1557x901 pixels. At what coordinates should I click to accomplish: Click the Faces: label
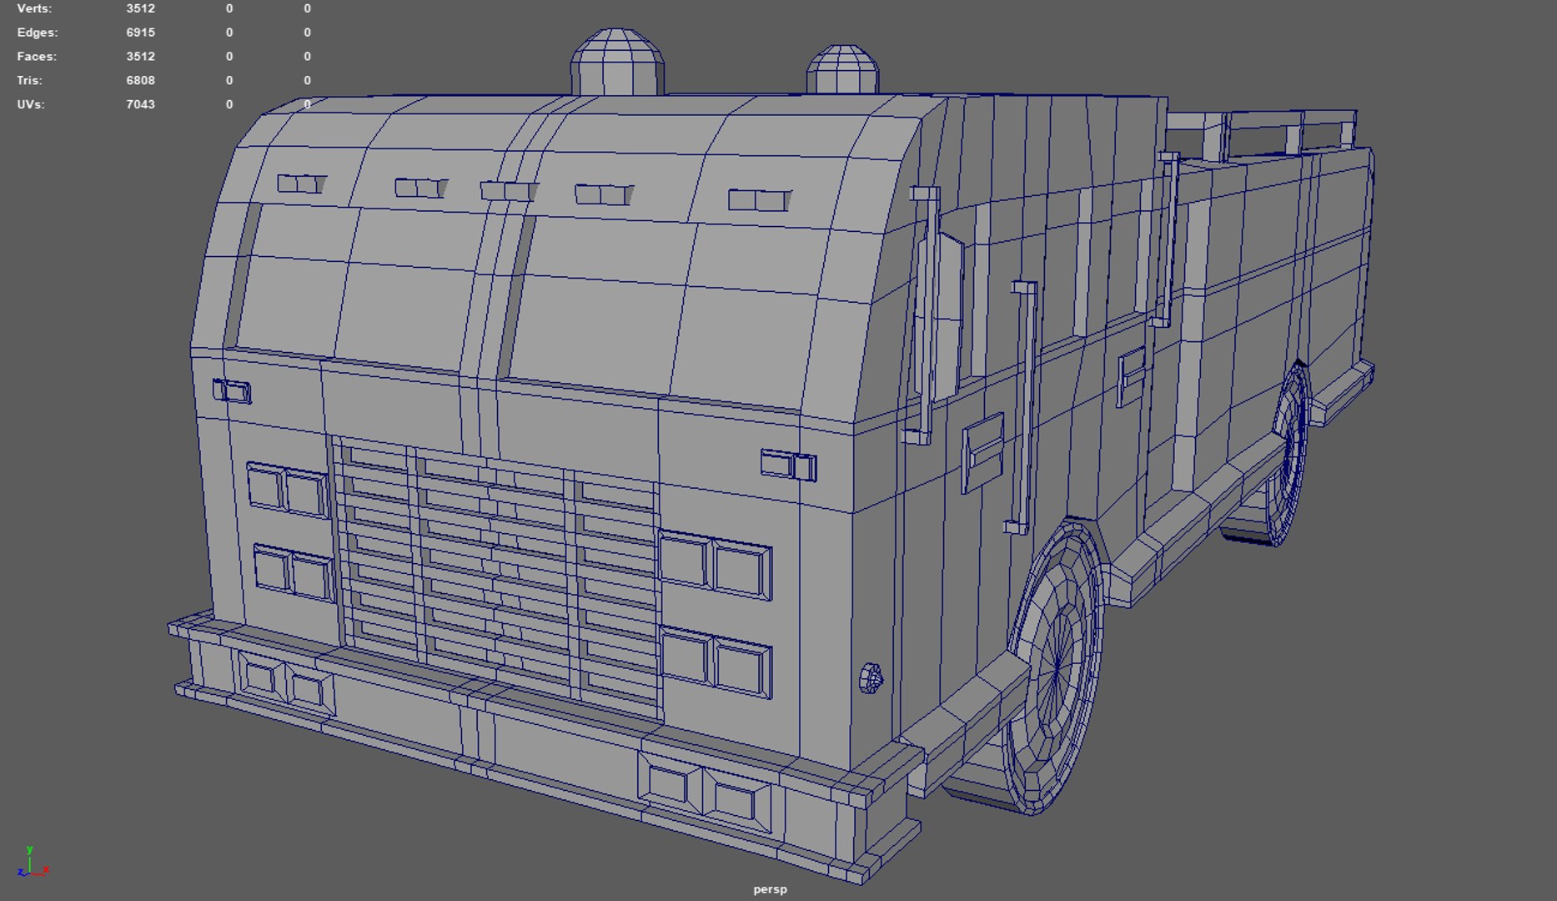coord(37,57)
